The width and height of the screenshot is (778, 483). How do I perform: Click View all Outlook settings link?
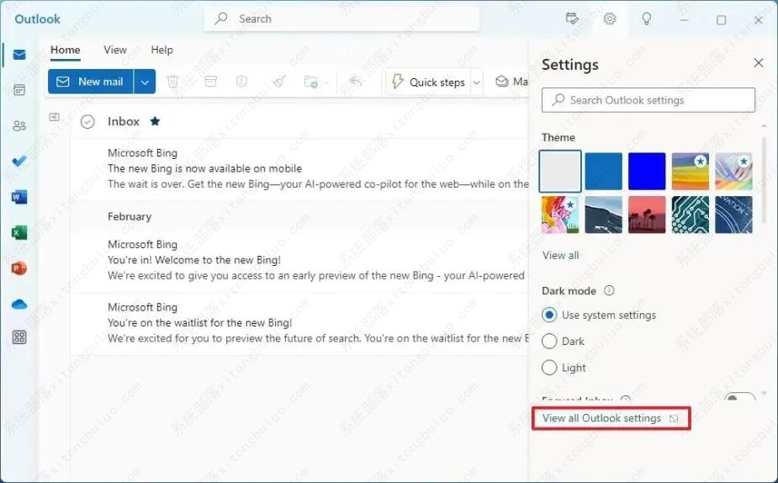coord(611,418)
